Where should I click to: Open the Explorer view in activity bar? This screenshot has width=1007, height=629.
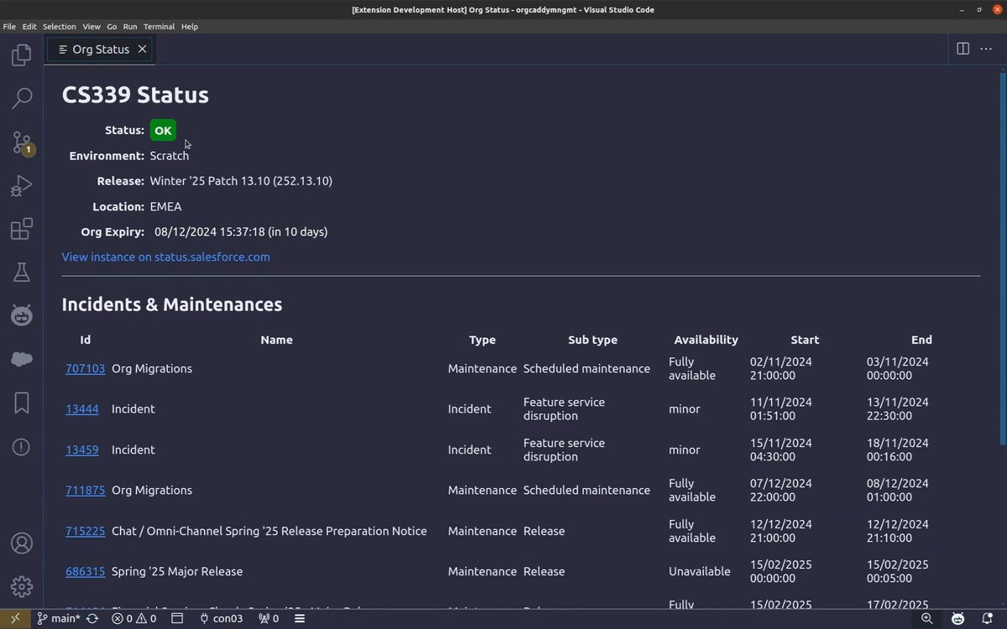click(22, 55)
